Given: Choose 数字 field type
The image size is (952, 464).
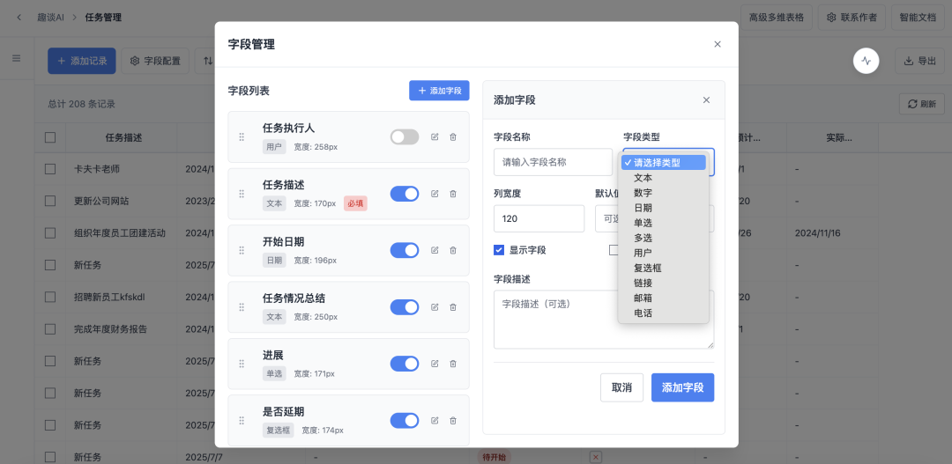Looking at the screenshot, I should coord(664,193).
